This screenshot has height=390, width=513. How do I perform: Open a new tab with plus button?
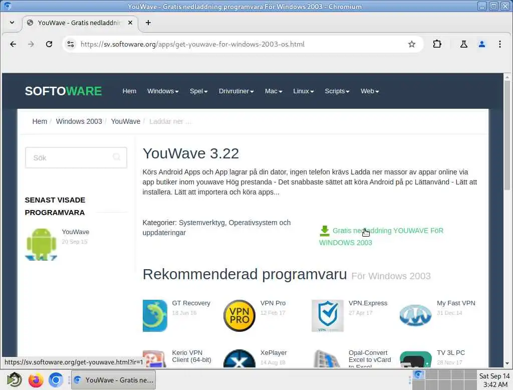coord(148,23)
